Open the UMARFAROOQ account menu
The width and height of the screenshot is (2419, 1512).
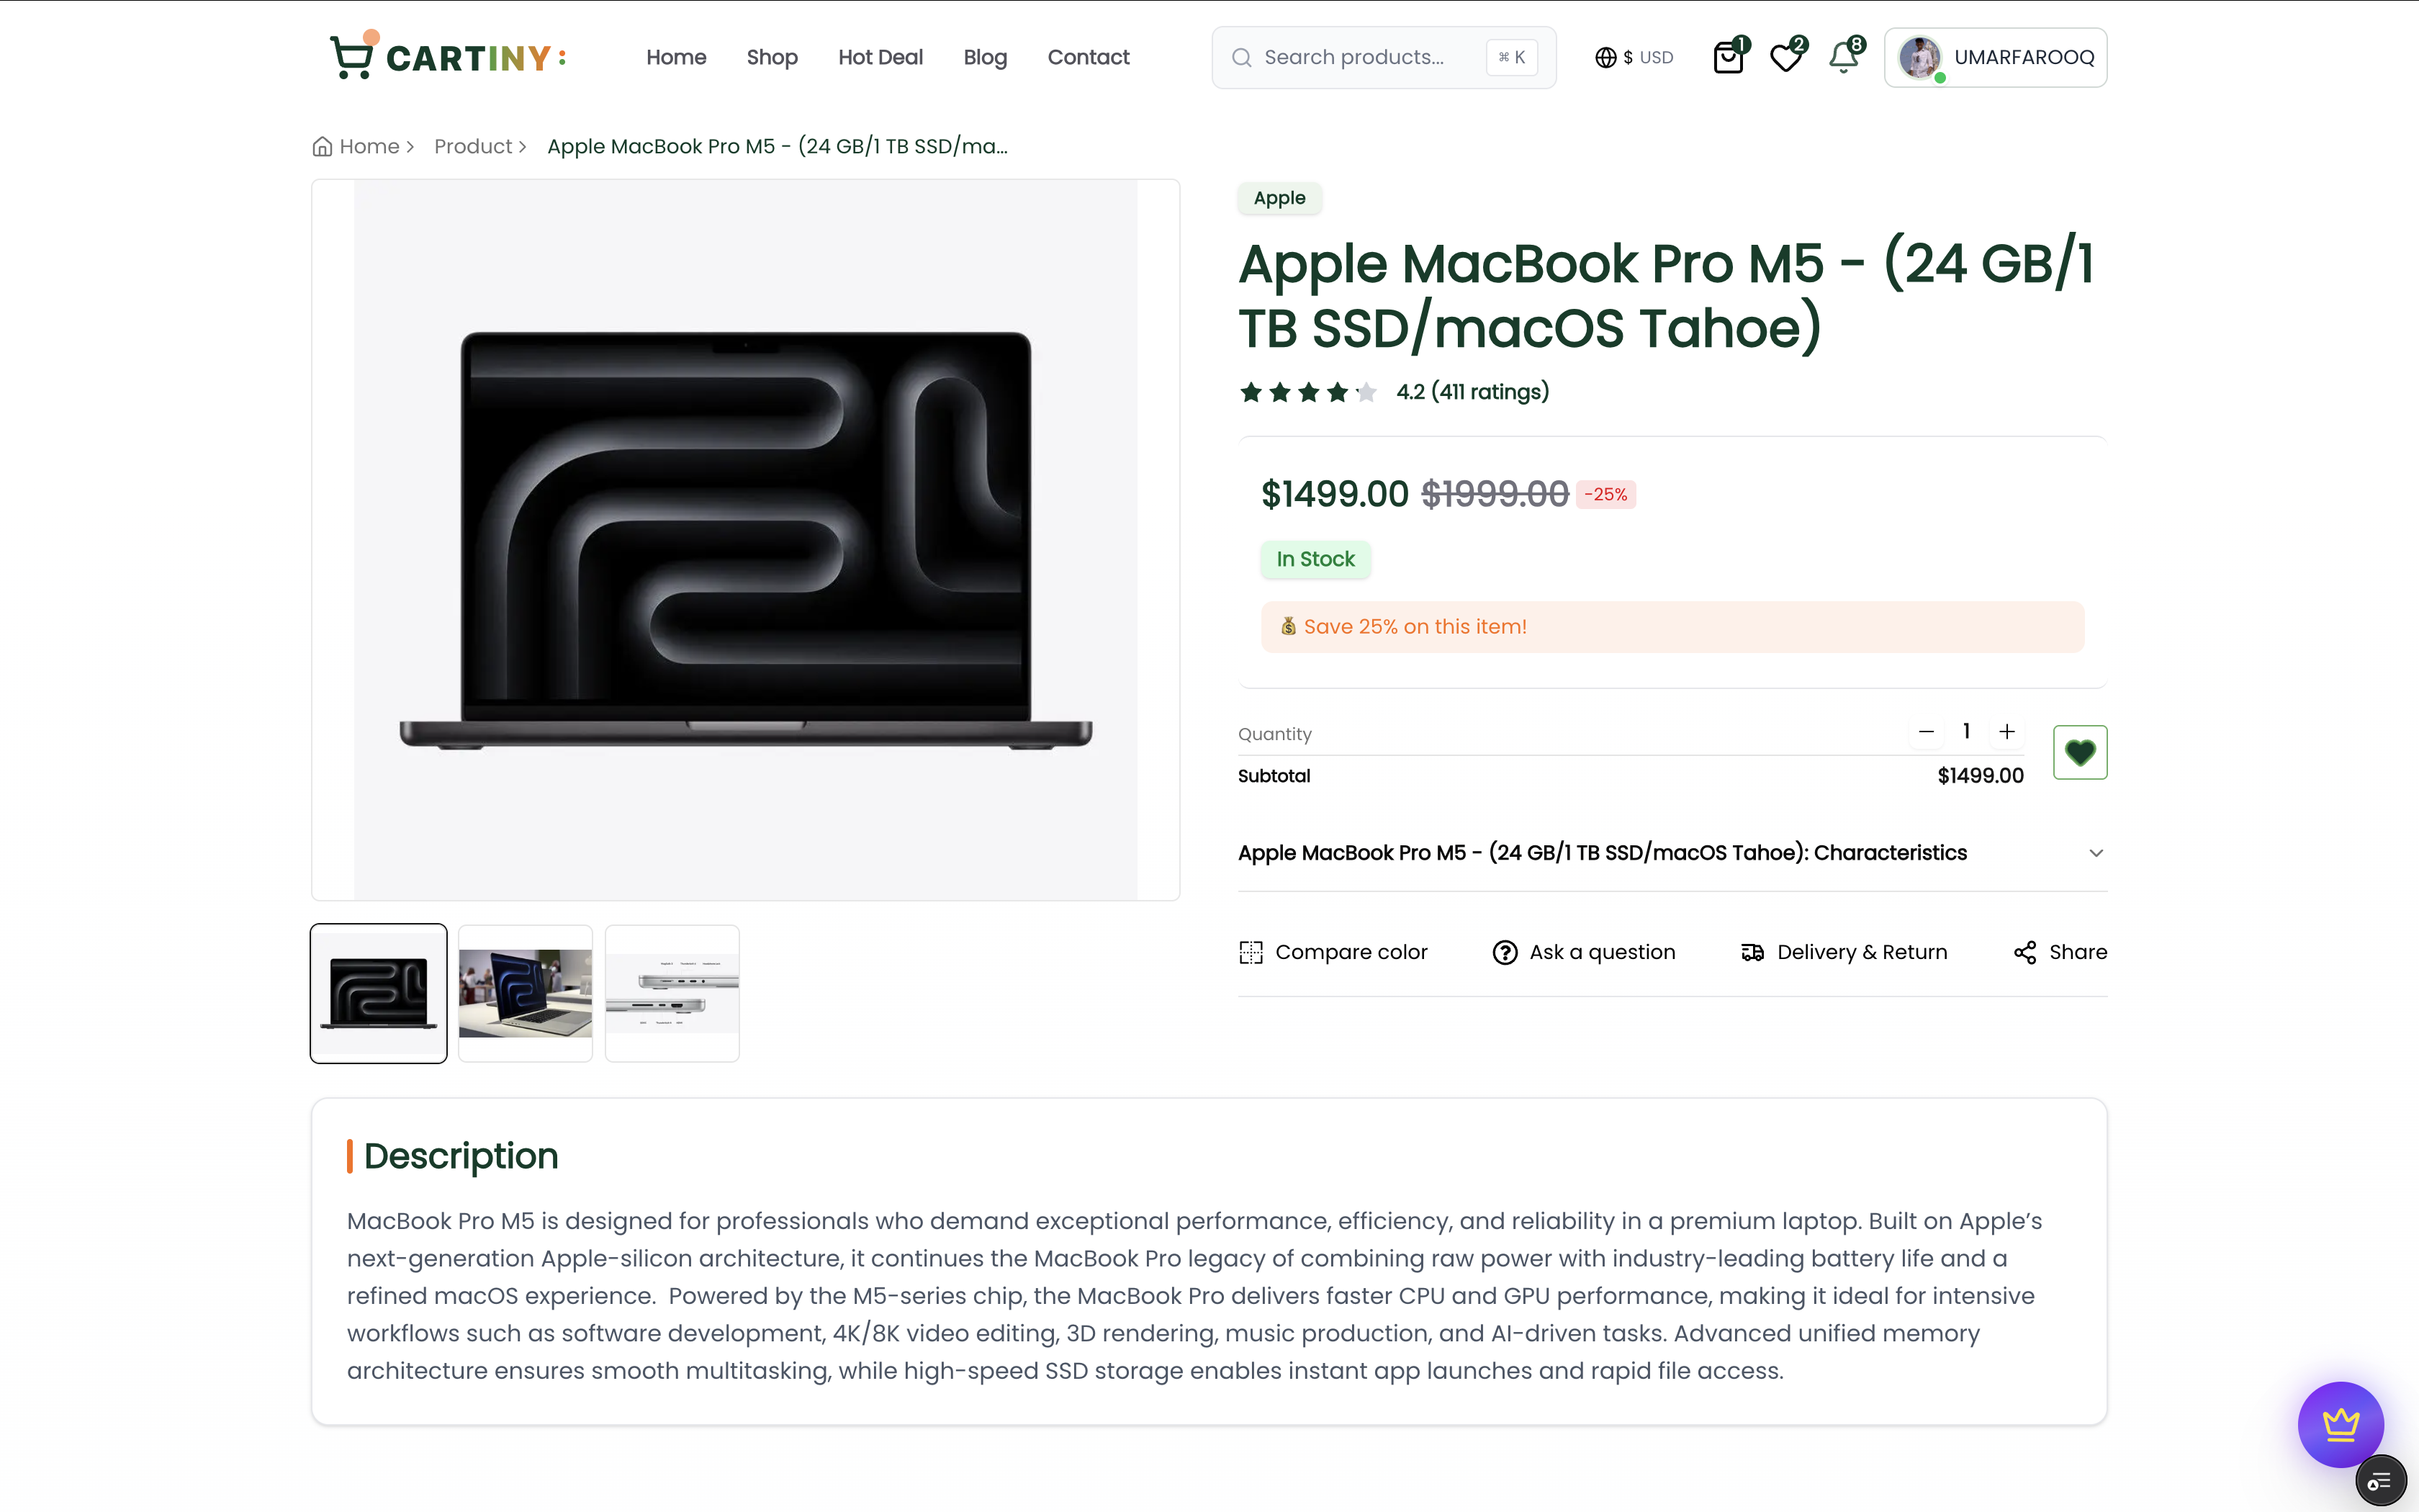(x=1995, y=58)
